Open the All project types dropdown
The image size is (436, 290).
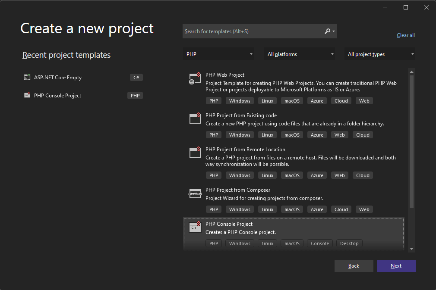coord(379,54)
